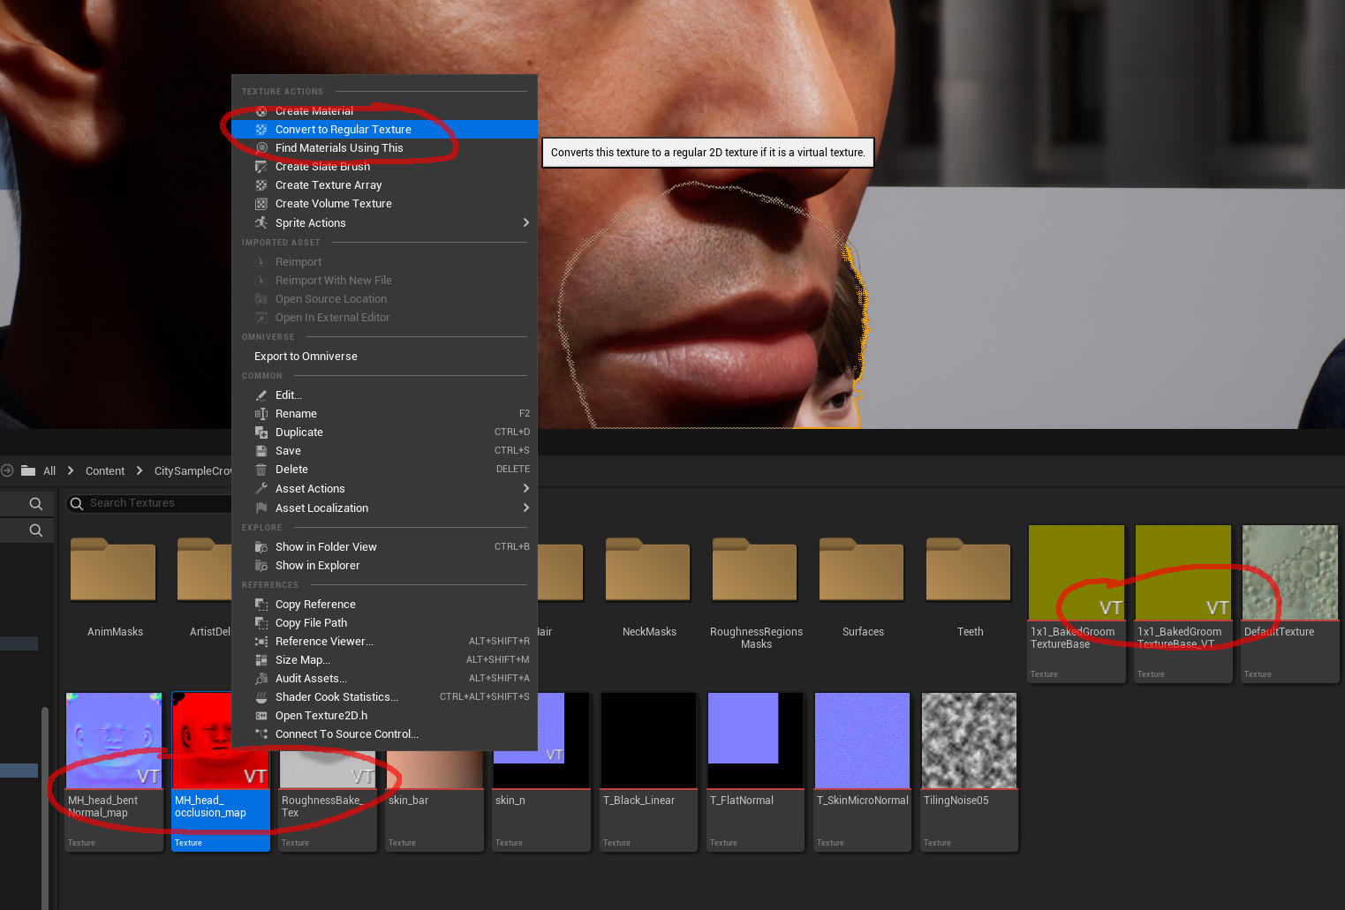1345x910 pixels.
Task: Click the Show in Folder View icon
Action: click(x=261, y=547)
